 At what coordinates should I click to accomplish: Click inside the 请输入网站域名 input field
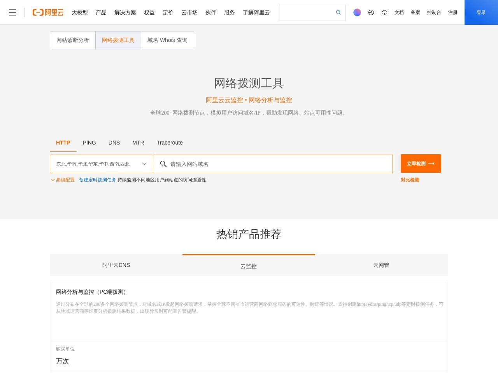pyautogui.click(x=272, y=164)
